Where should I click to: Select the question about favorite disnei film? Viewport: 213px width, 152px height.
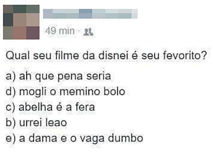(106, 56)
